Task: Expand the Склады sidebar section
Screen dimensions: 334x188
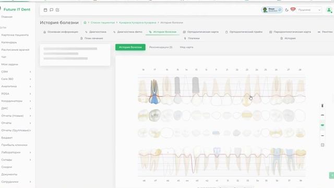Action: [x=16, y=160]
